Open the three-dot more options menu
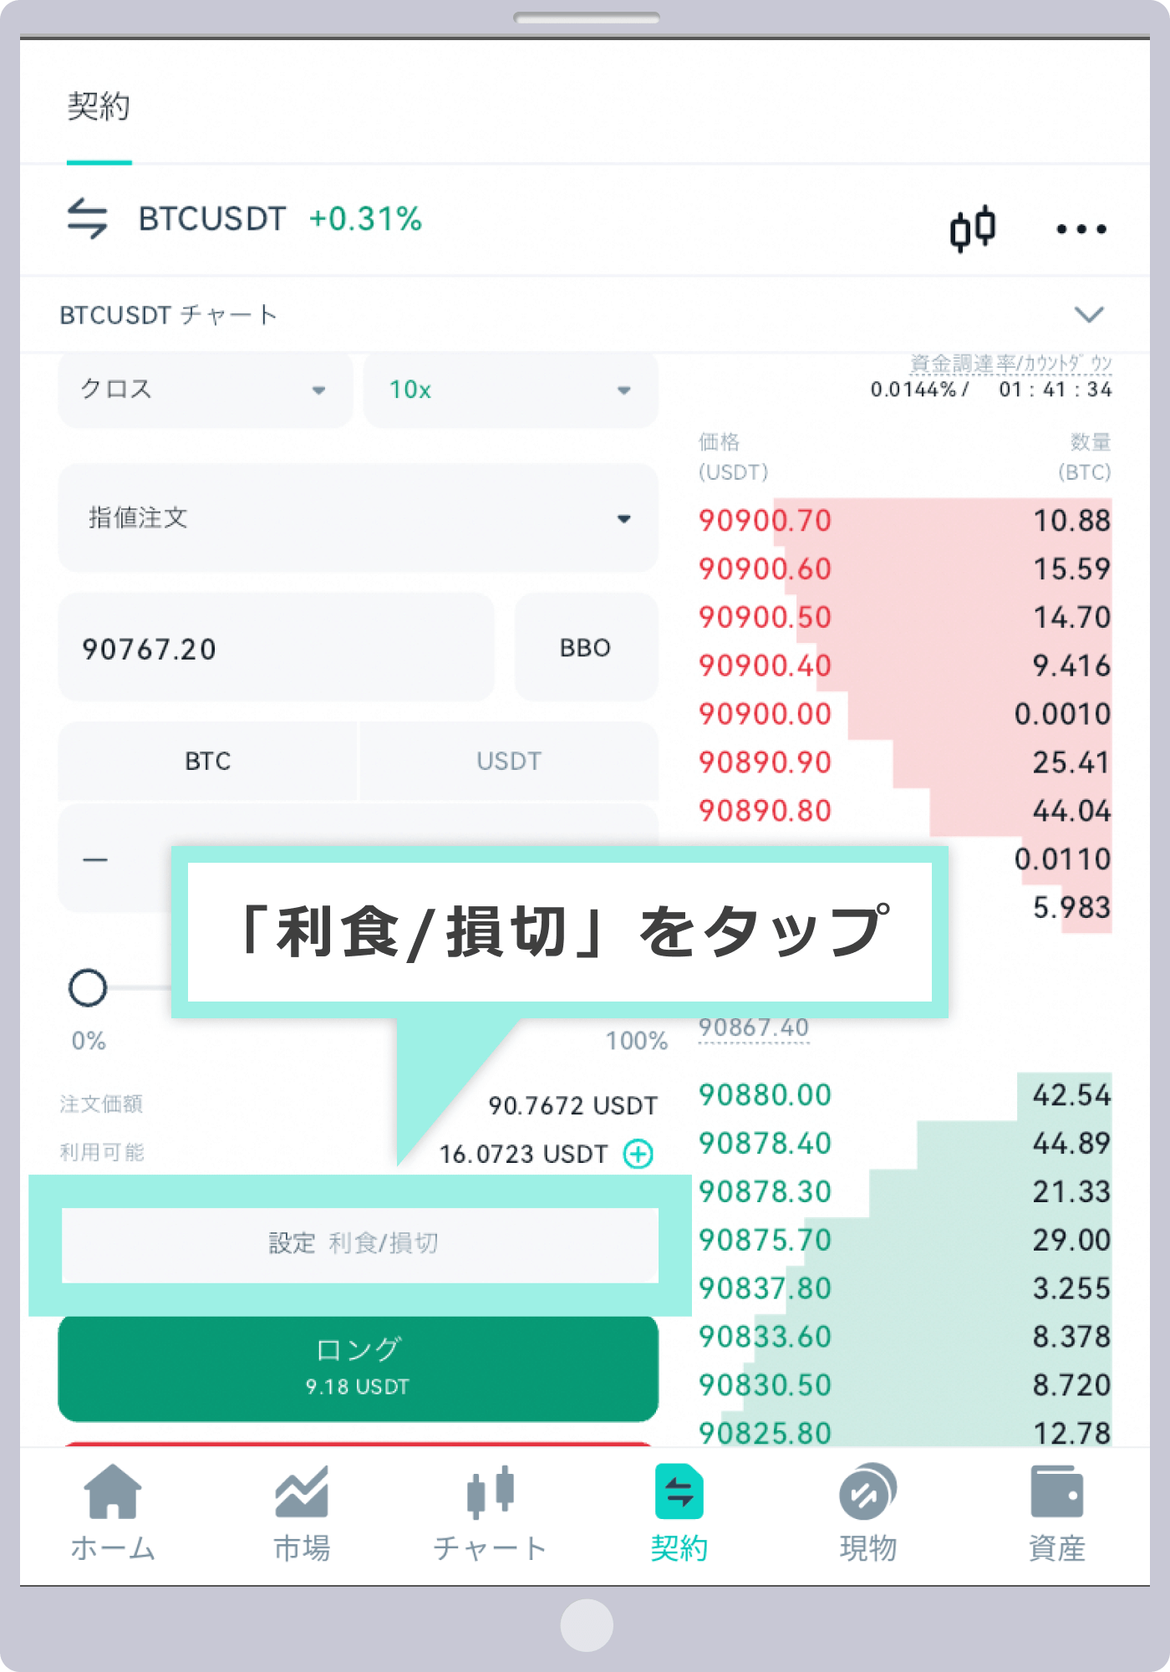This screenshot has height=1672, width=1170. 1081,229
